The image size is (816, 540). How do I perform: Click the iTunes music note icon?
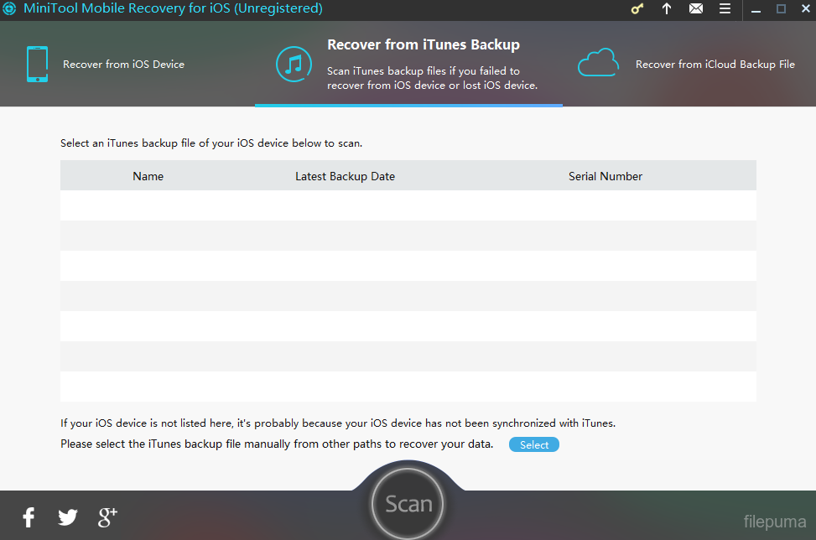pos(294,65)
